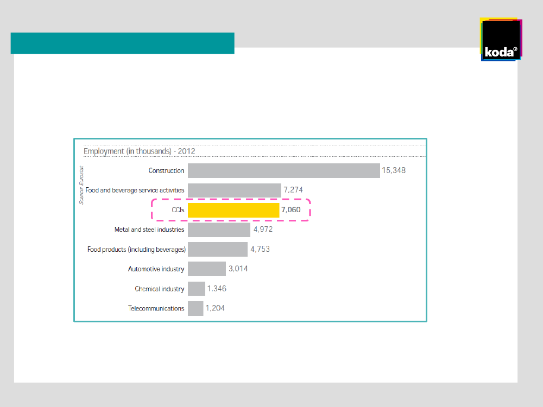
Task: Select the teal title banner
Action: [x=122, y=43]
